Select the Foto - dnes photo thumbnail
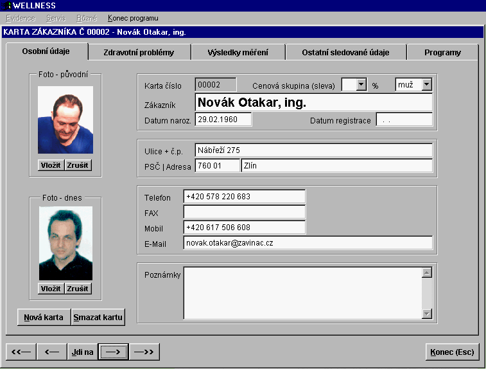The height and width of the screenshot is (369, 486). coord(65,243)
